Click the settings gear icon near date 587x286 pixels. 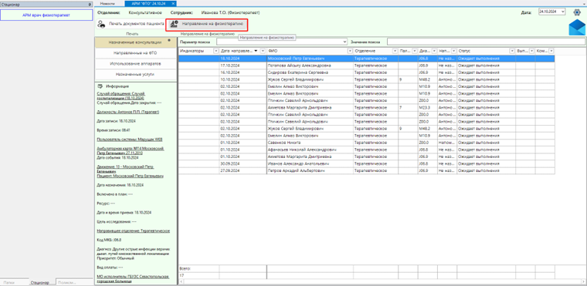pyautogui.click(x=577, y=12)
